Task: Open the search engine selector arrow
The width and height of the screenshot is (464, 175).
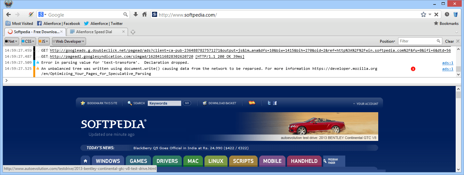Action: [45, 15]
